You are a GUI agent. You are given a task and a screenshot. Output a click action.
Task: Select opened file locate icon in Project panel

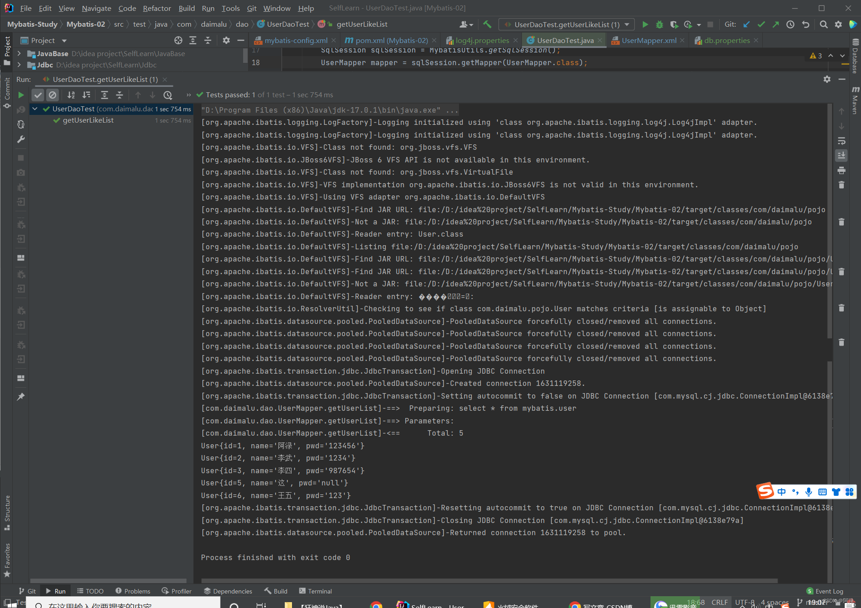178,40
